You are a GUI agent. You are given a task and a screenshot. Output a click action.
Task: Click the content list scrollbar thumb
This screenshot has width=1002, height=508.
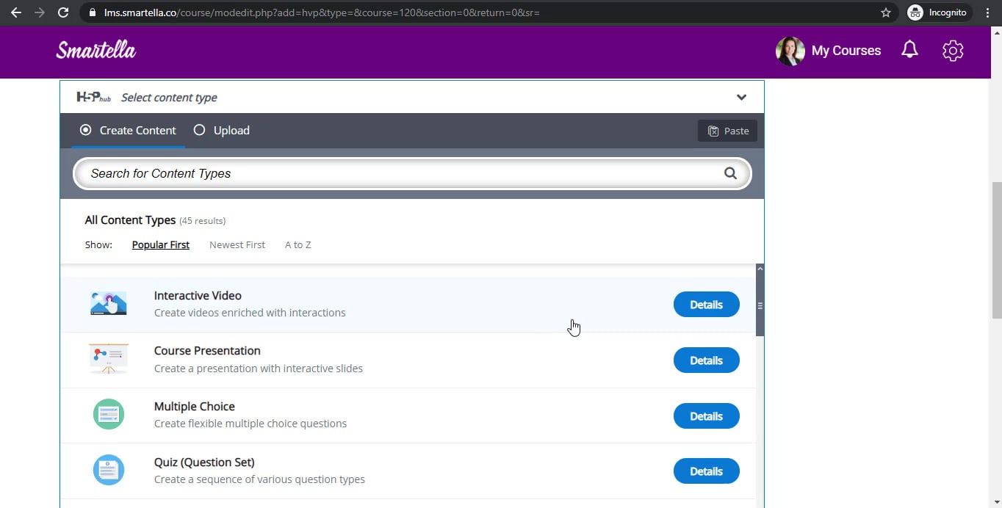tap(760, 305)
